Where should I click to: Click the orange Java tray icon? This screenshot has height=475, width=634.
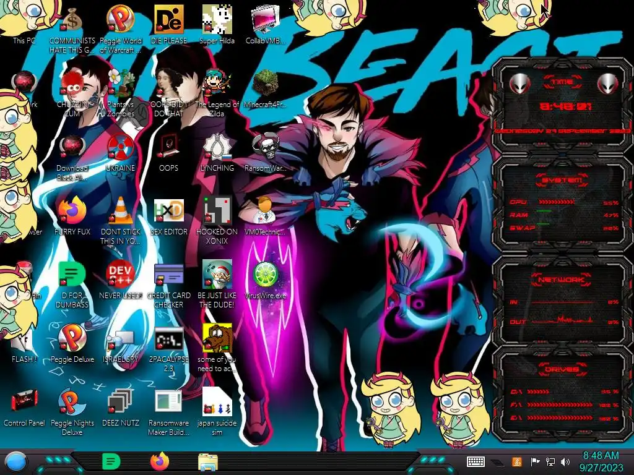click(x=517, y=461)
